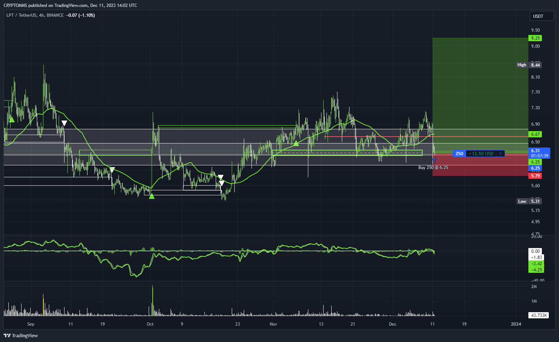The height and width of the screenshot is (342, 559).
Task: Click the green long-position profit zone
Action: [x=480, y=95]
